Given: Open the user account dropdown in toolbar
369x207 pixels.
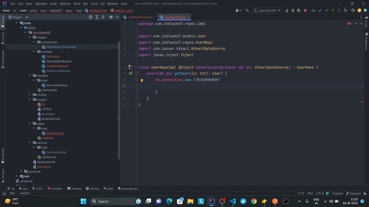Looking at the screenshot, I should pyautogui.click(x=238, y=10).
